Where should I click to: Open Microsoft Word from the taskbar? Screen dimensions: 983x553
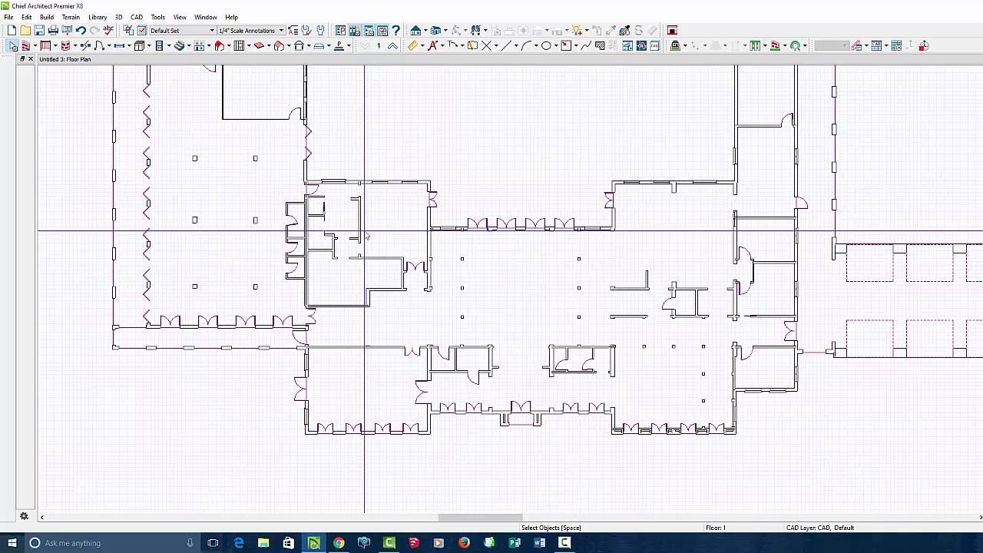539,543
